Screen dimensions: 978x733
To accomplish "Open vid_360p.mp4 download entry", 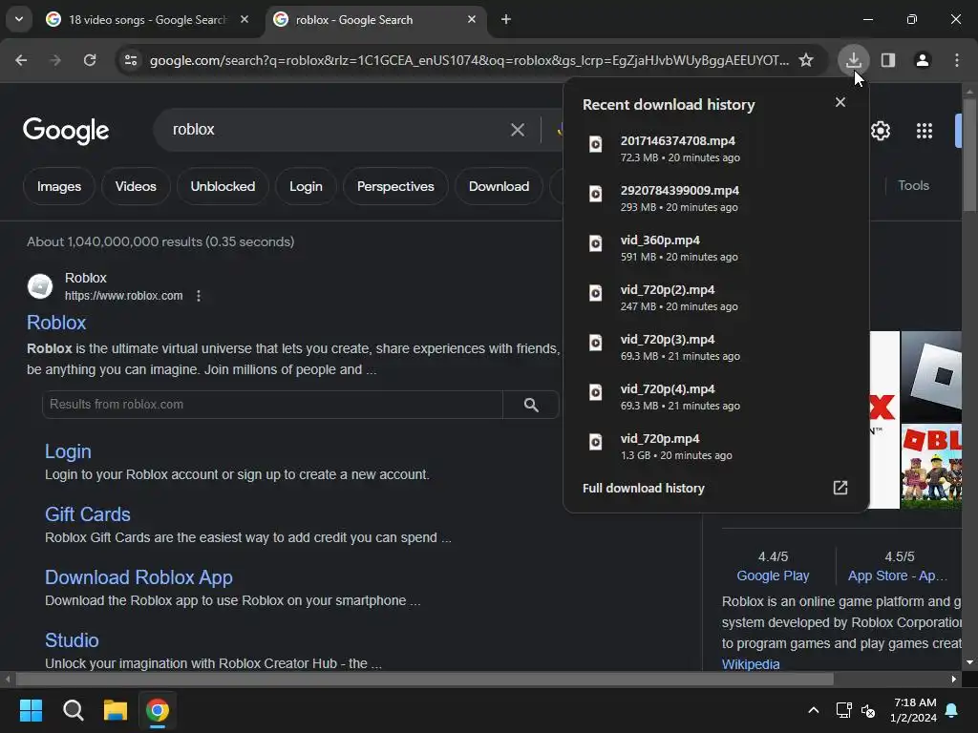I will click(716, 248).
